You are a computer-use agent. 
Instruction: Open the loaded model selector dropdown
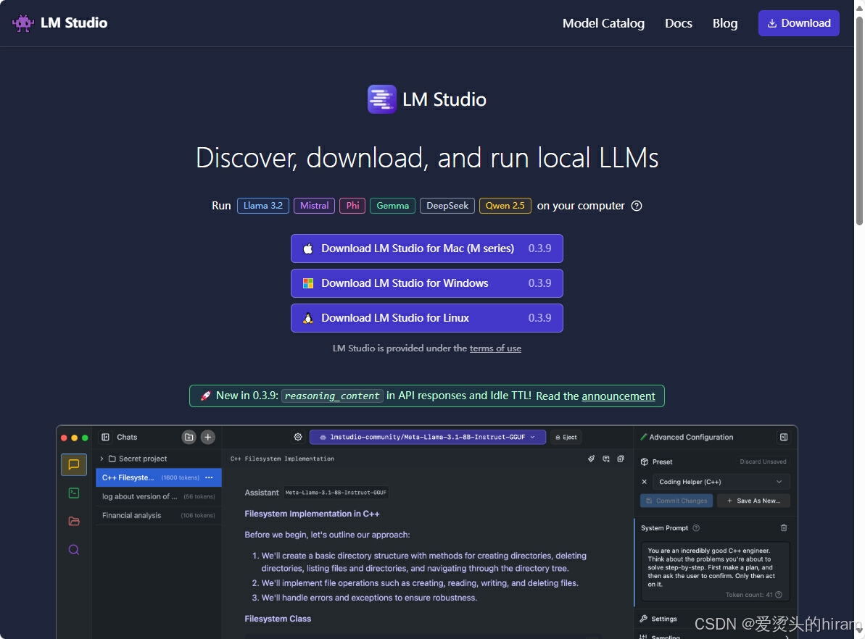(428, 437)
